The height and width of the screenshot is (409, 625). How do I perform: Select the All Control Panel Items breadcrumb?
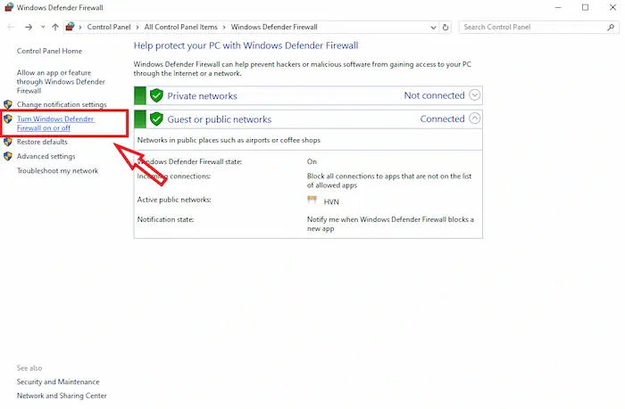pyautogui.click(x=180, y=27)
